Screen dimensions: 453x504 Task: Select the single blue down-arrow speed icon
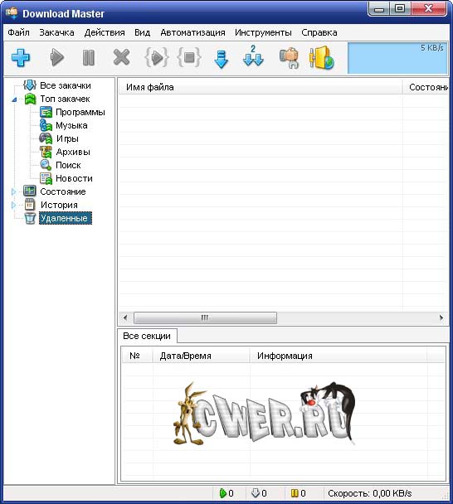point(221,59)
